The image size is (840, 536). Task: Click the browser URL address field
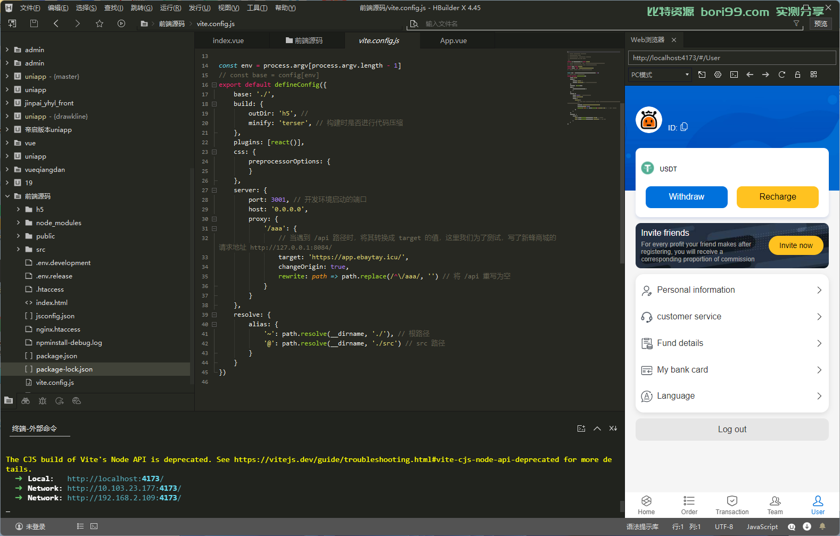pyautogui.click(x=732, y=58)
